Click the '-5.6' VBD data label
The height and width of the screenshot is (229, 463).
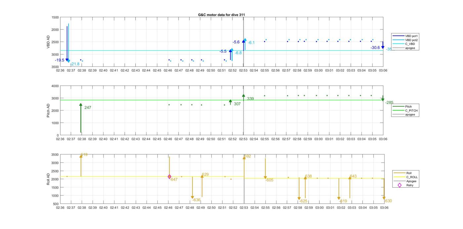[236, 42]
